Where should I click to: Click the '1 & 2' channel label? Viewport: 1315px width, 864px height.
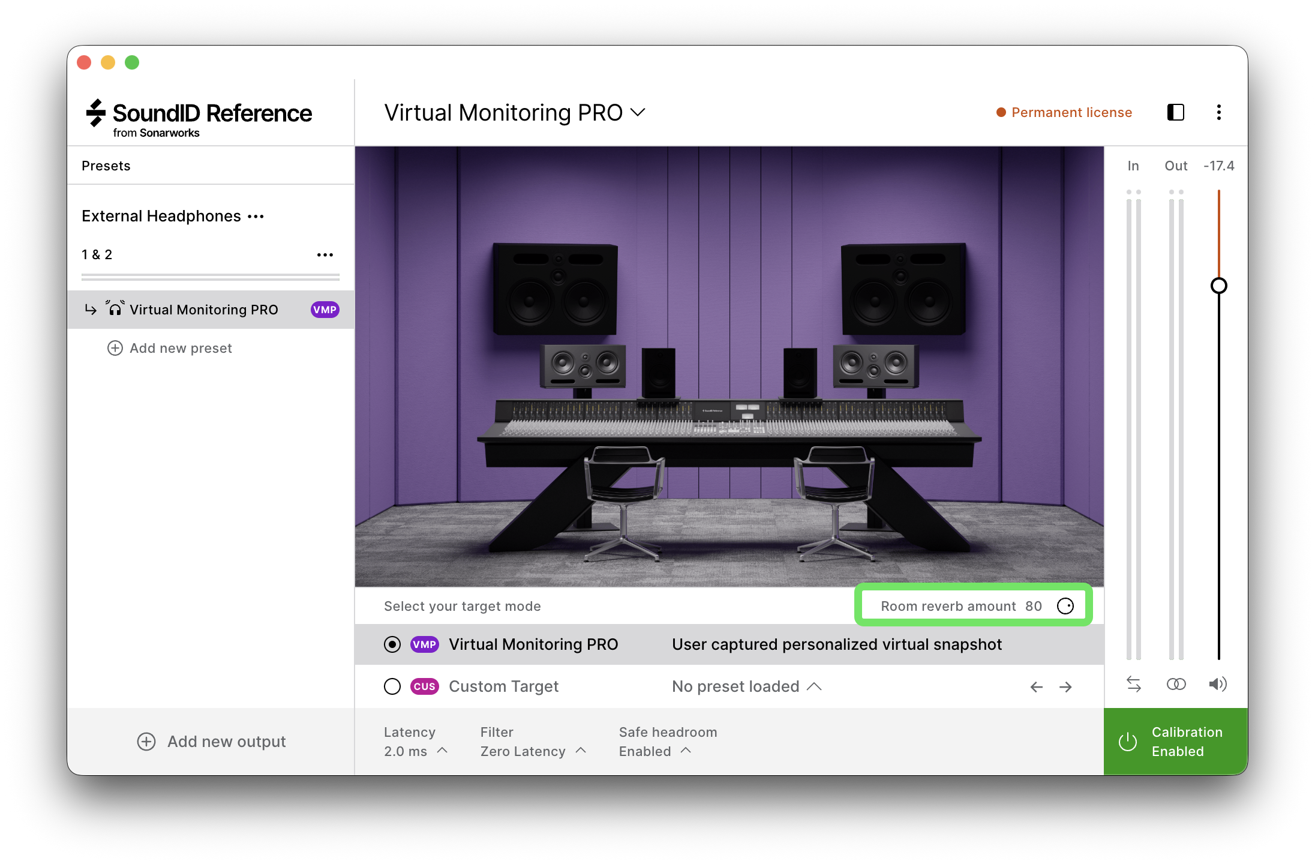(x=97, y=255)
